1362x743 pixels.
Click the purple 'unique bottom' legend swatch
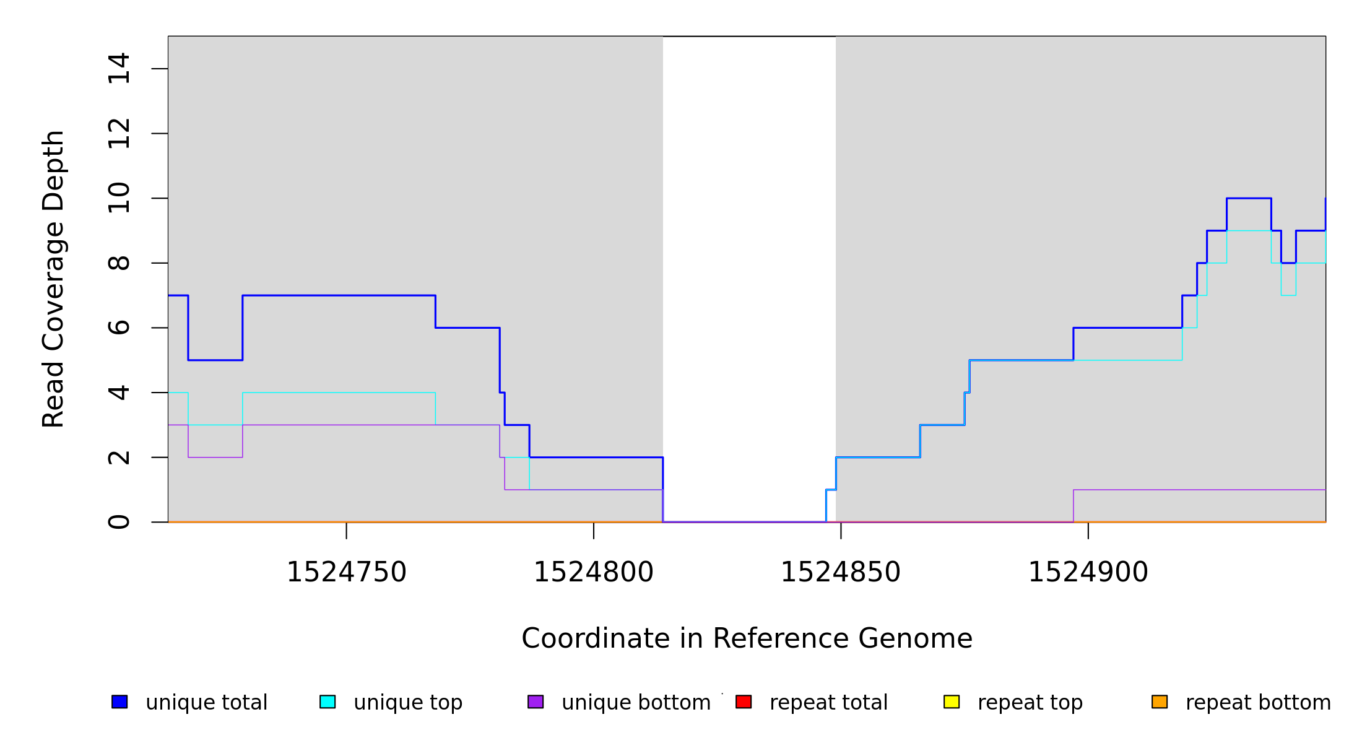pos(536,702)
